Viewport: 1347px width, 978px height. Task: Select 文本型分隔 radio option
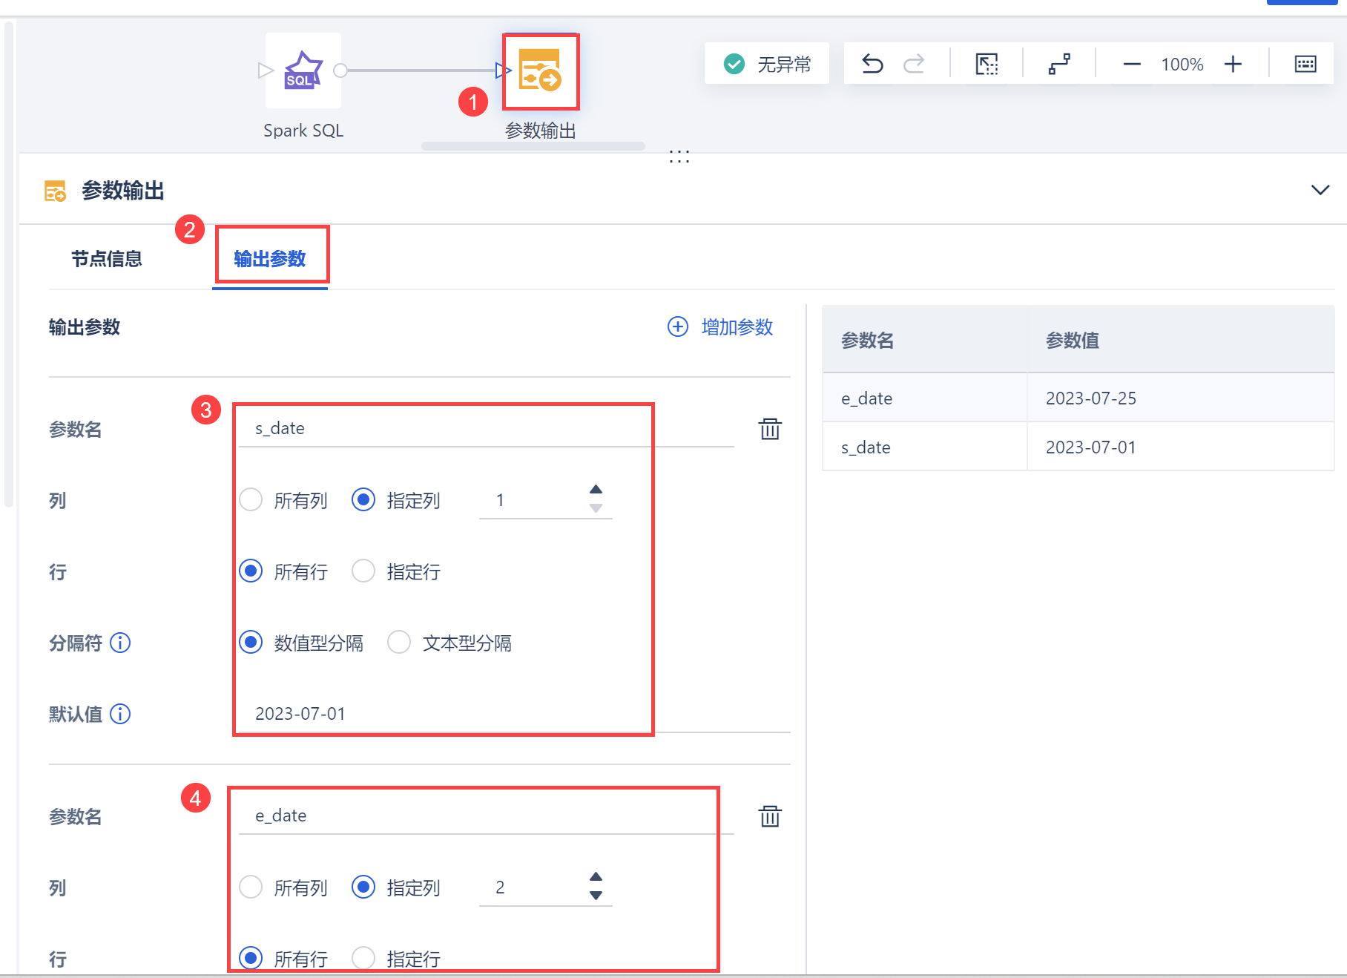(x=399, y=643)
